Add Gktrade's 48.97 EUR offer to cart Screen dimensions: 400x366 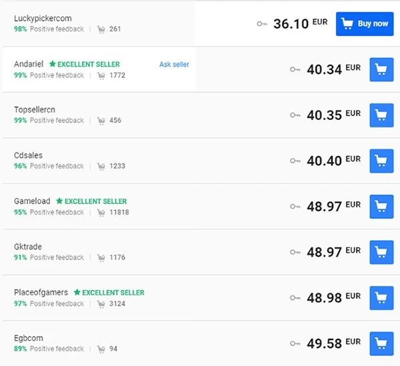click(x=381, y=252)
